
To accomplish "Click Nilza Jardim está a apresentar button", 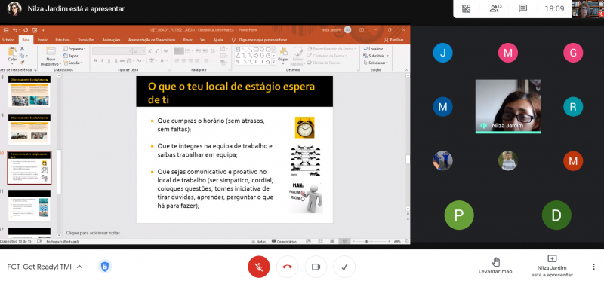I will (x=552, y=266).
